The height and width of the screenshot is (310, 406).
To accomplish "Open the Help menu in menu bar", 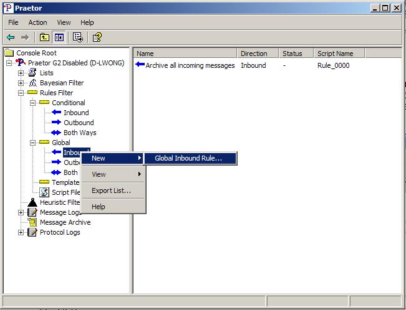I will click(x=87, y=22).
